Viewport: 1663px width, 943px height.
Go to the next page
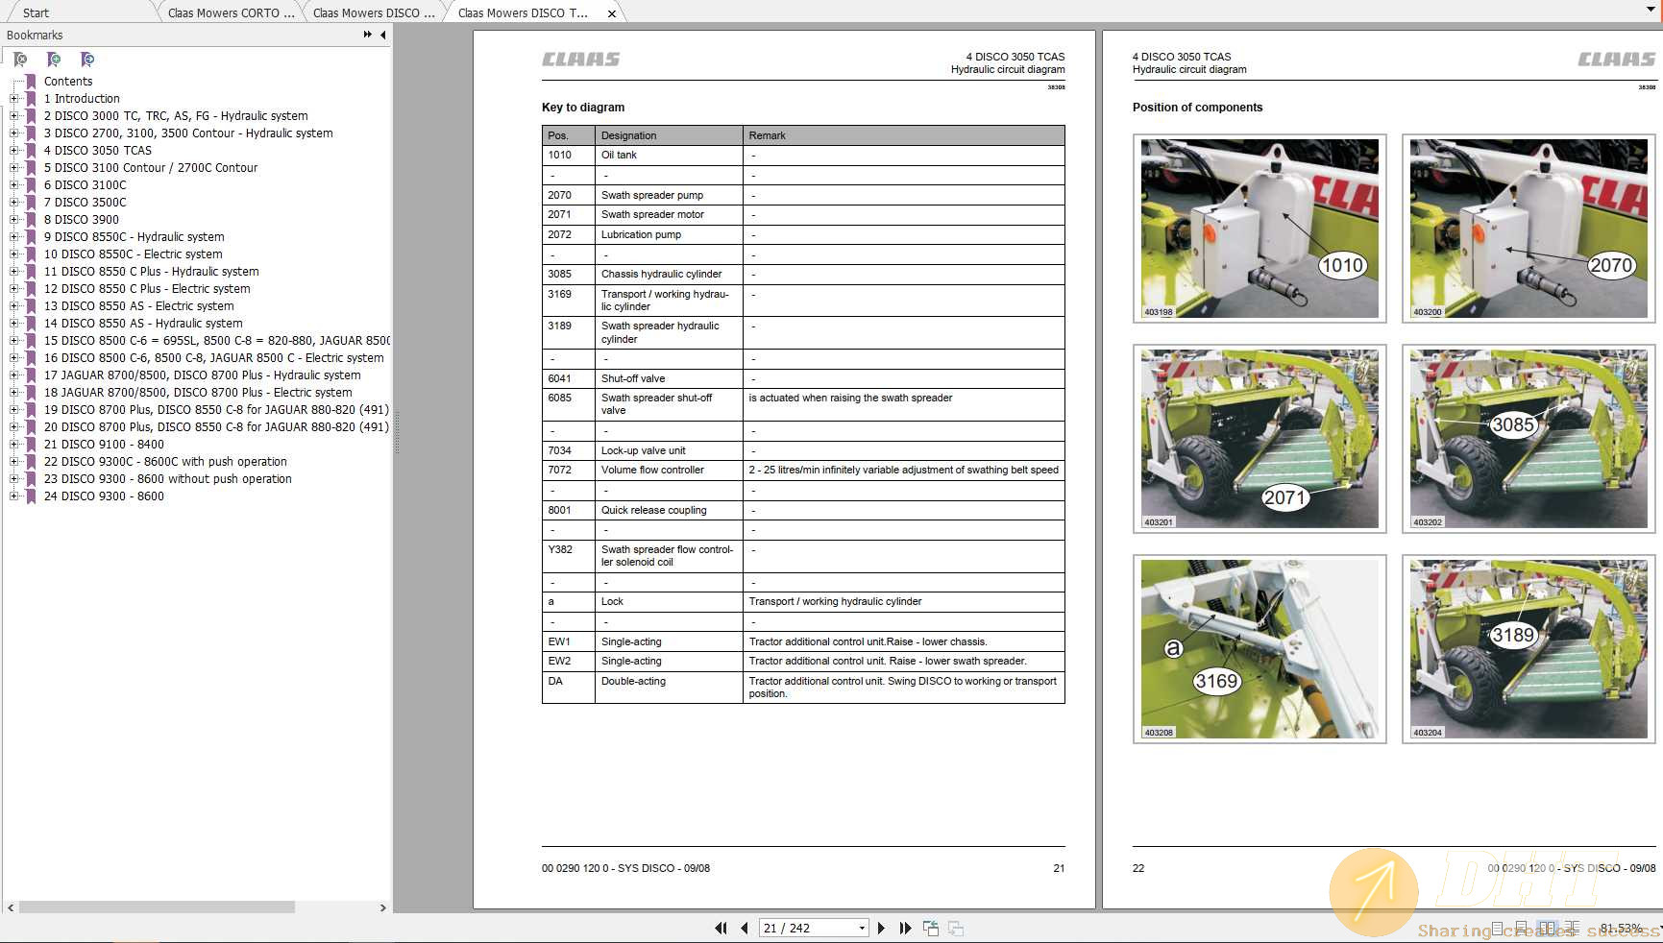[x=881, y=928]
